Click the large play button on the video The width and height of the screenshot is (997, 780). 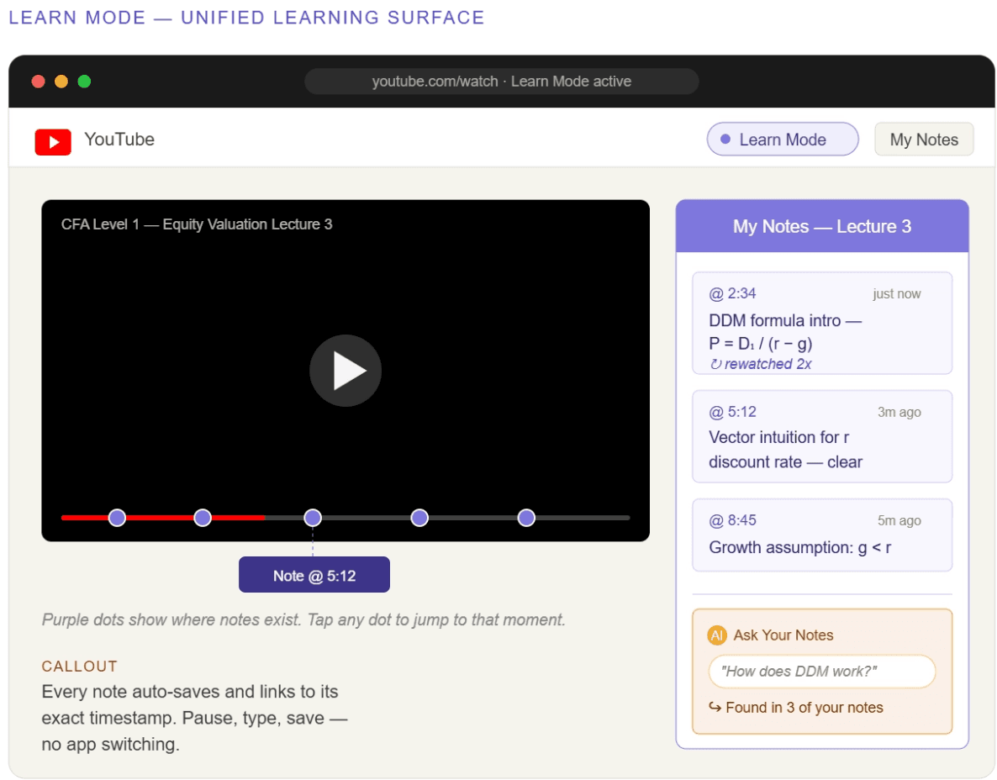pos(346,371)
